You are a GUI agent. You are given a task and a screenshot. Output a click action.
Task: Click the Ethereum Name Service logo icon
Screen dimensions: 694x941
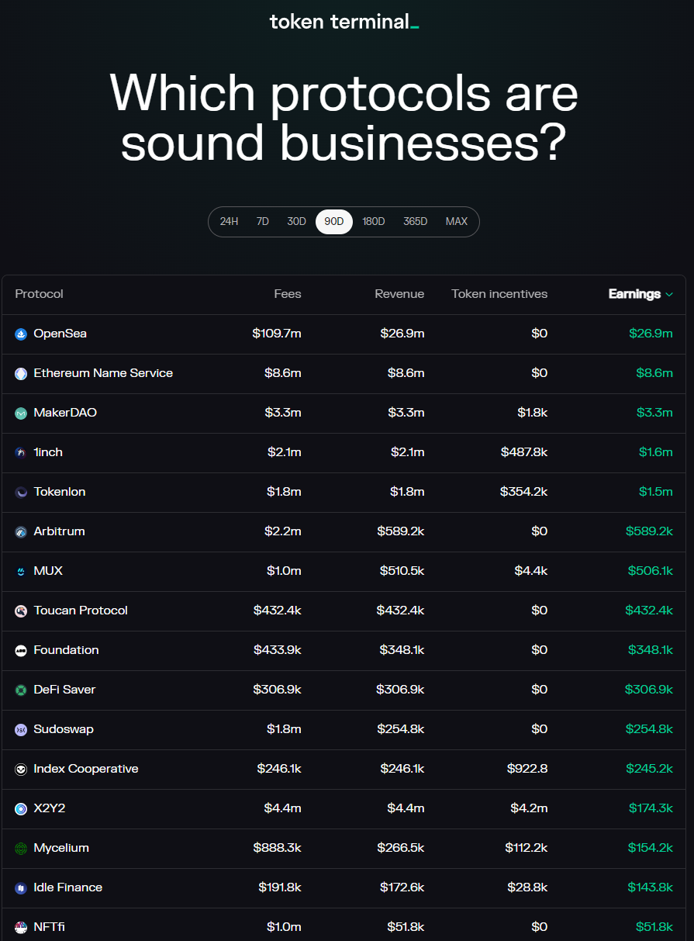21,374
